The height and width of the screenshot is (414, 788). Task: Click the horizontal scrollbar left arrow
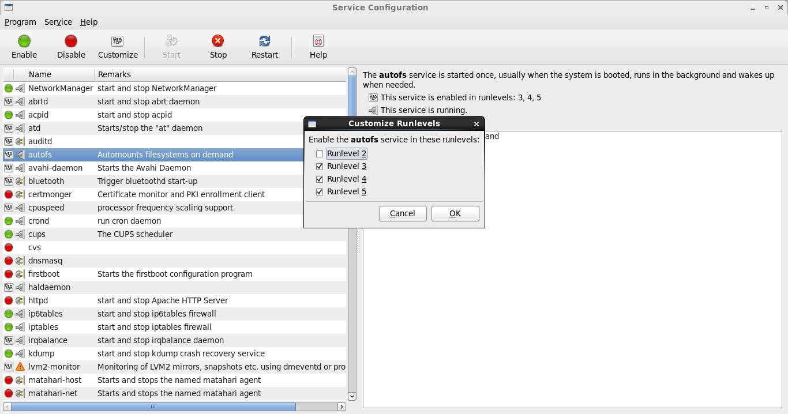pyautogui.click(x=7, y=407)
